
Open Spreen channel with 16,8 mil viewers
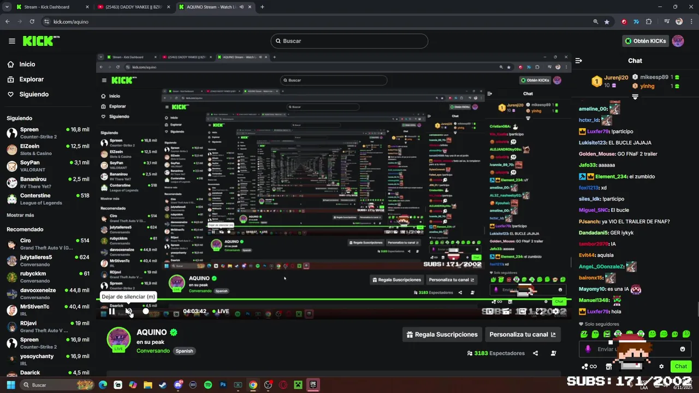48,133
